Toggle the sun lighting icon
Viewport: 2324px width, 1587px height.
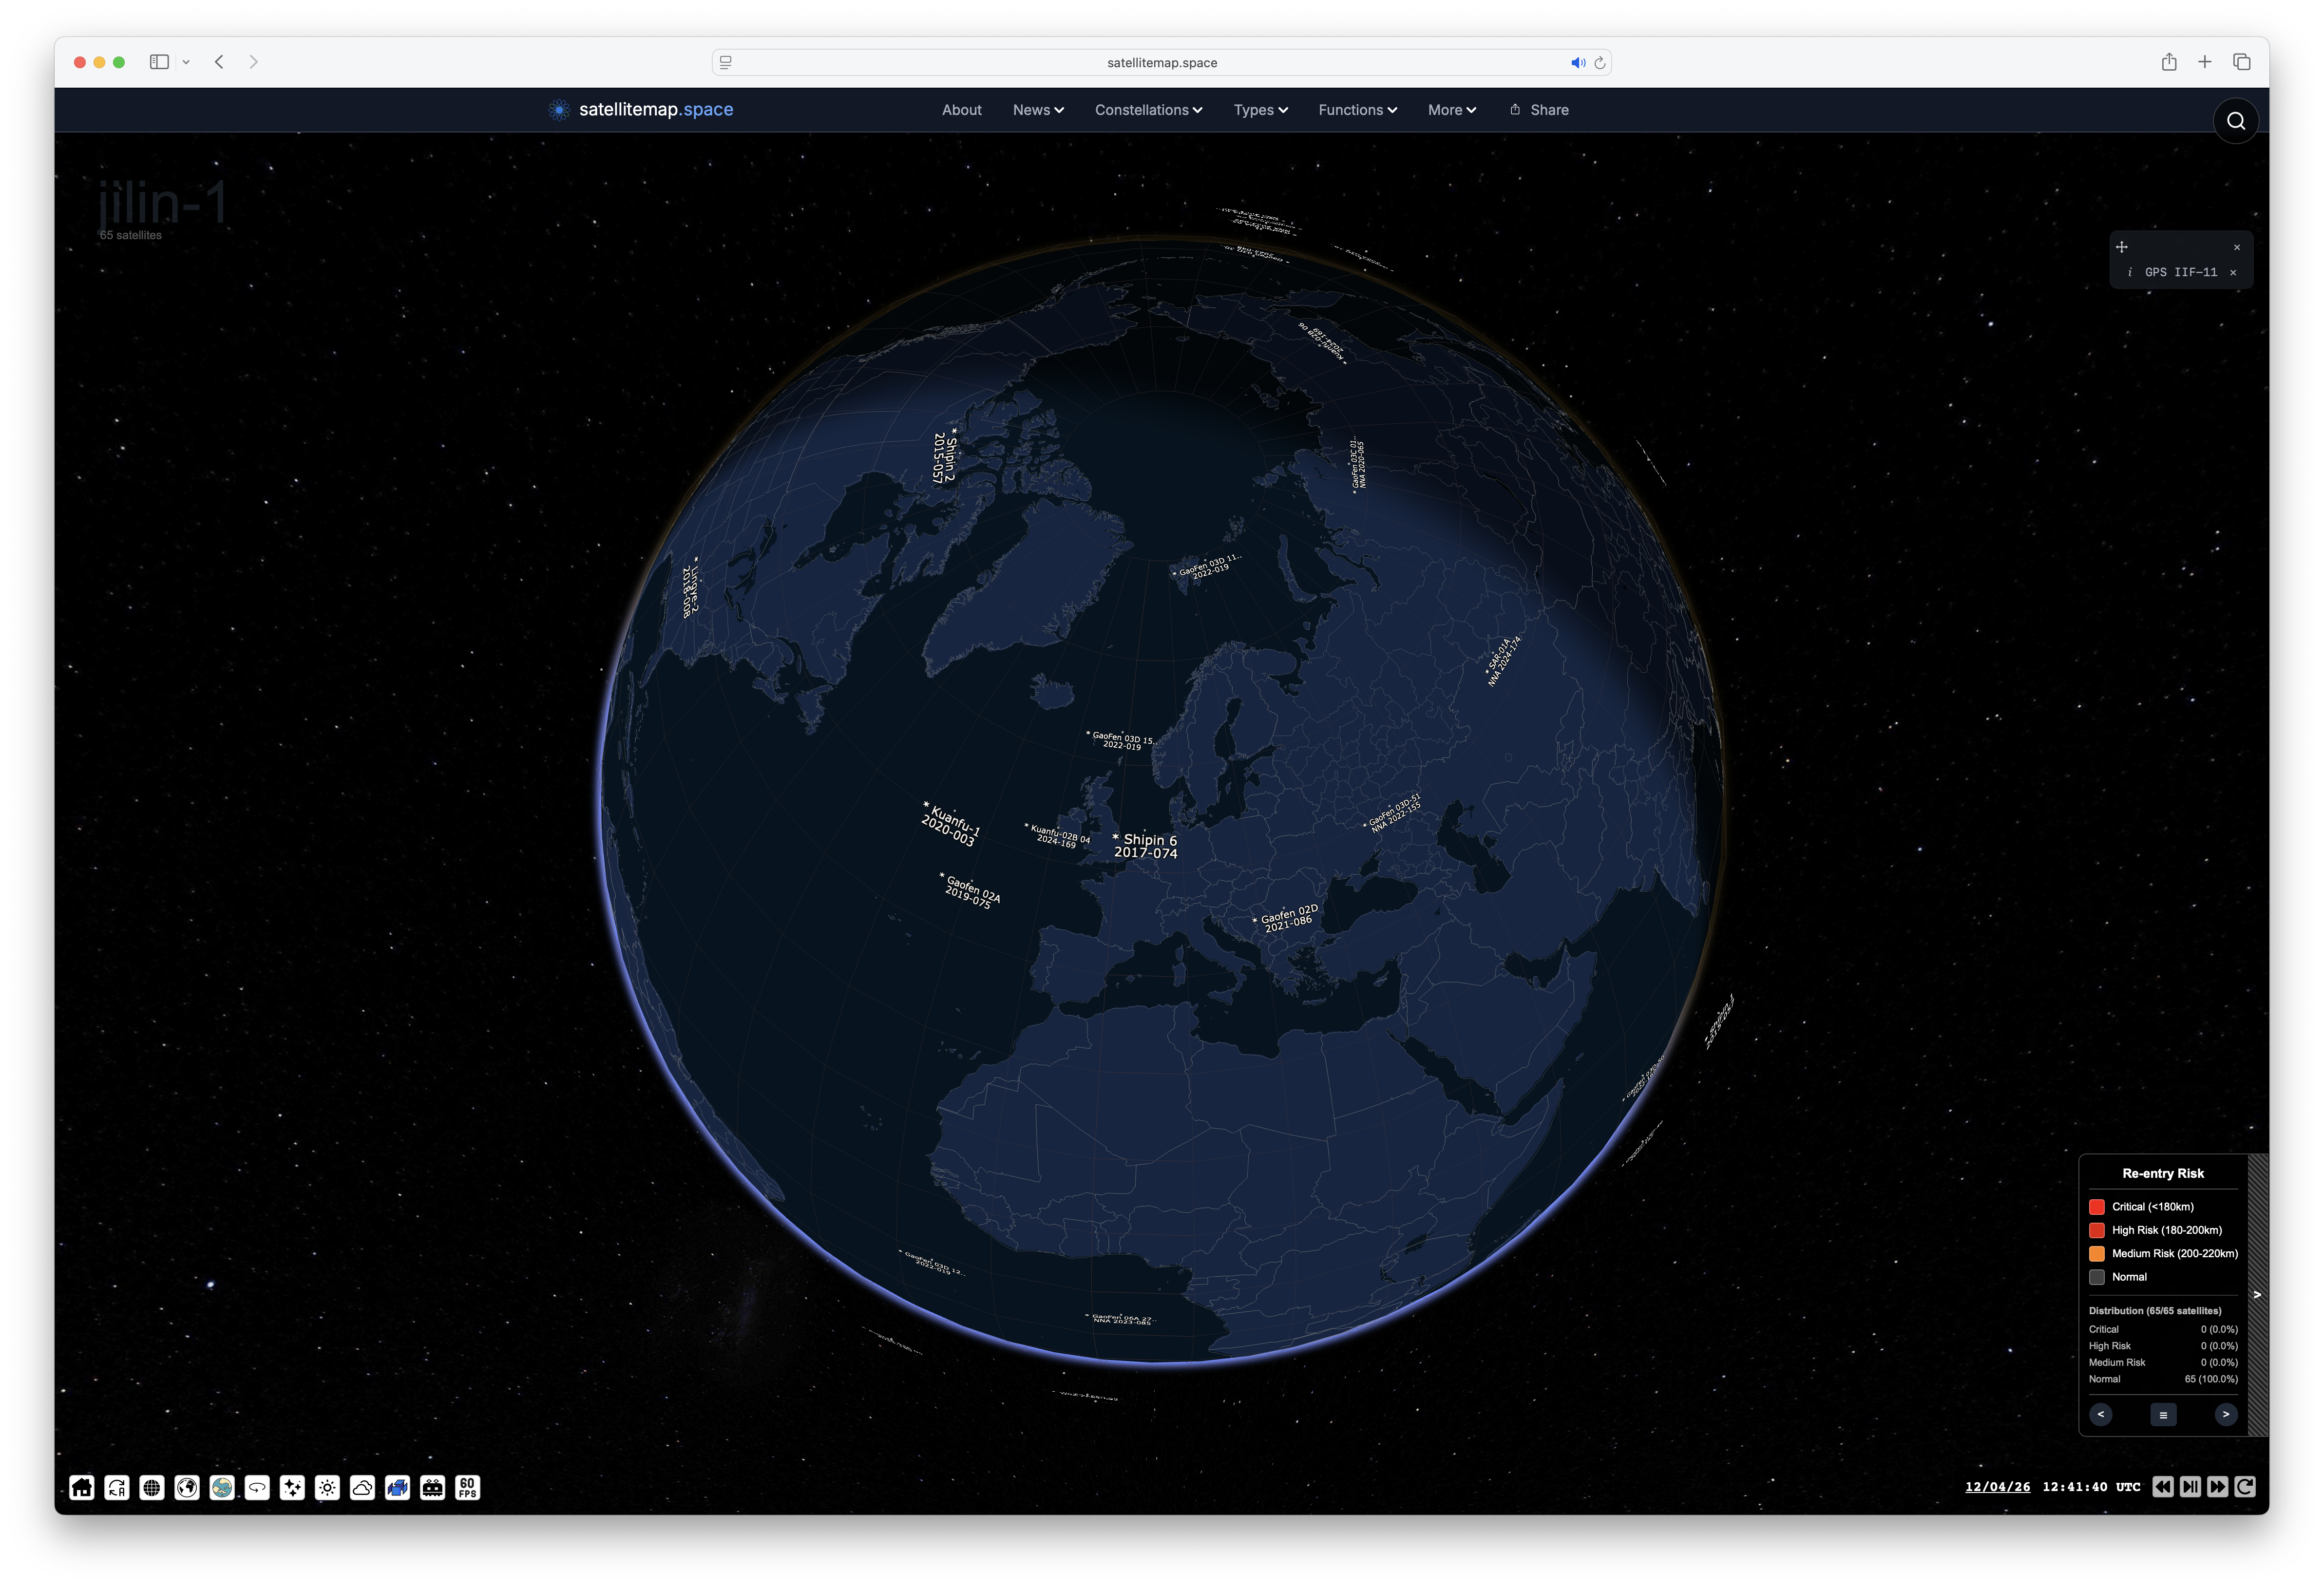click(327, 1487)
